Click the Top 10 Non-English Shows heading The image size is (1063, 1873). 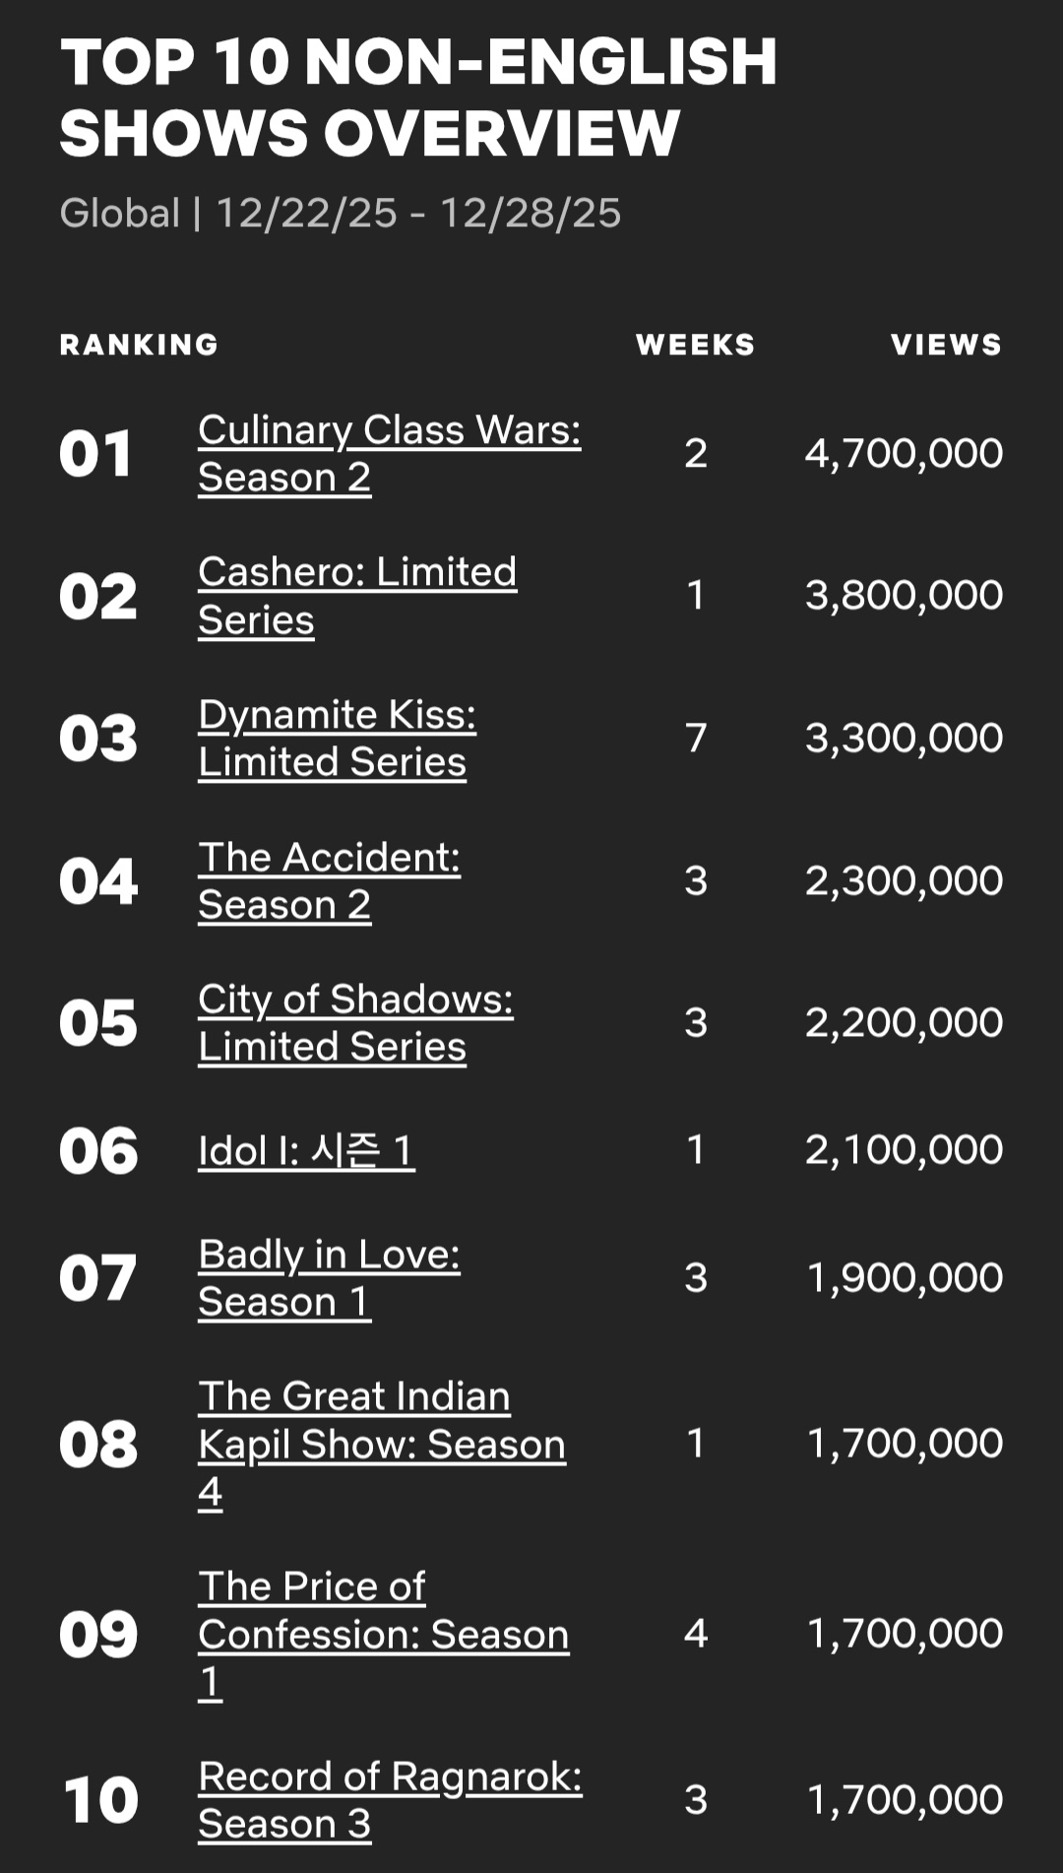tap(418, 97)
